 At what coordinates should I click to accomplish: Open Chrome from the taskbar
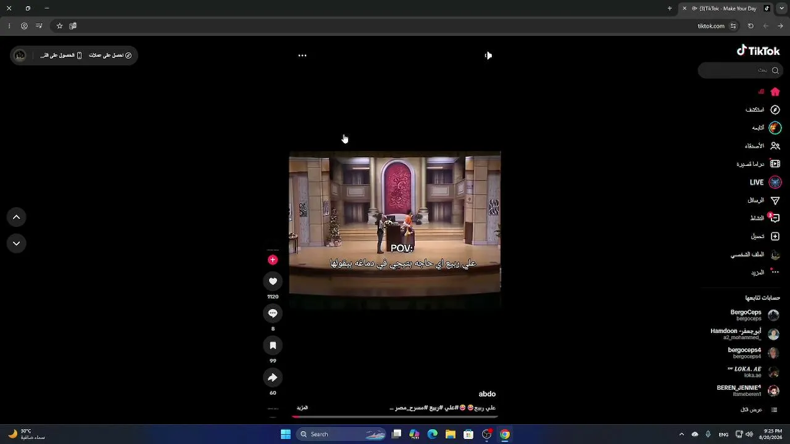coord(505,434)
